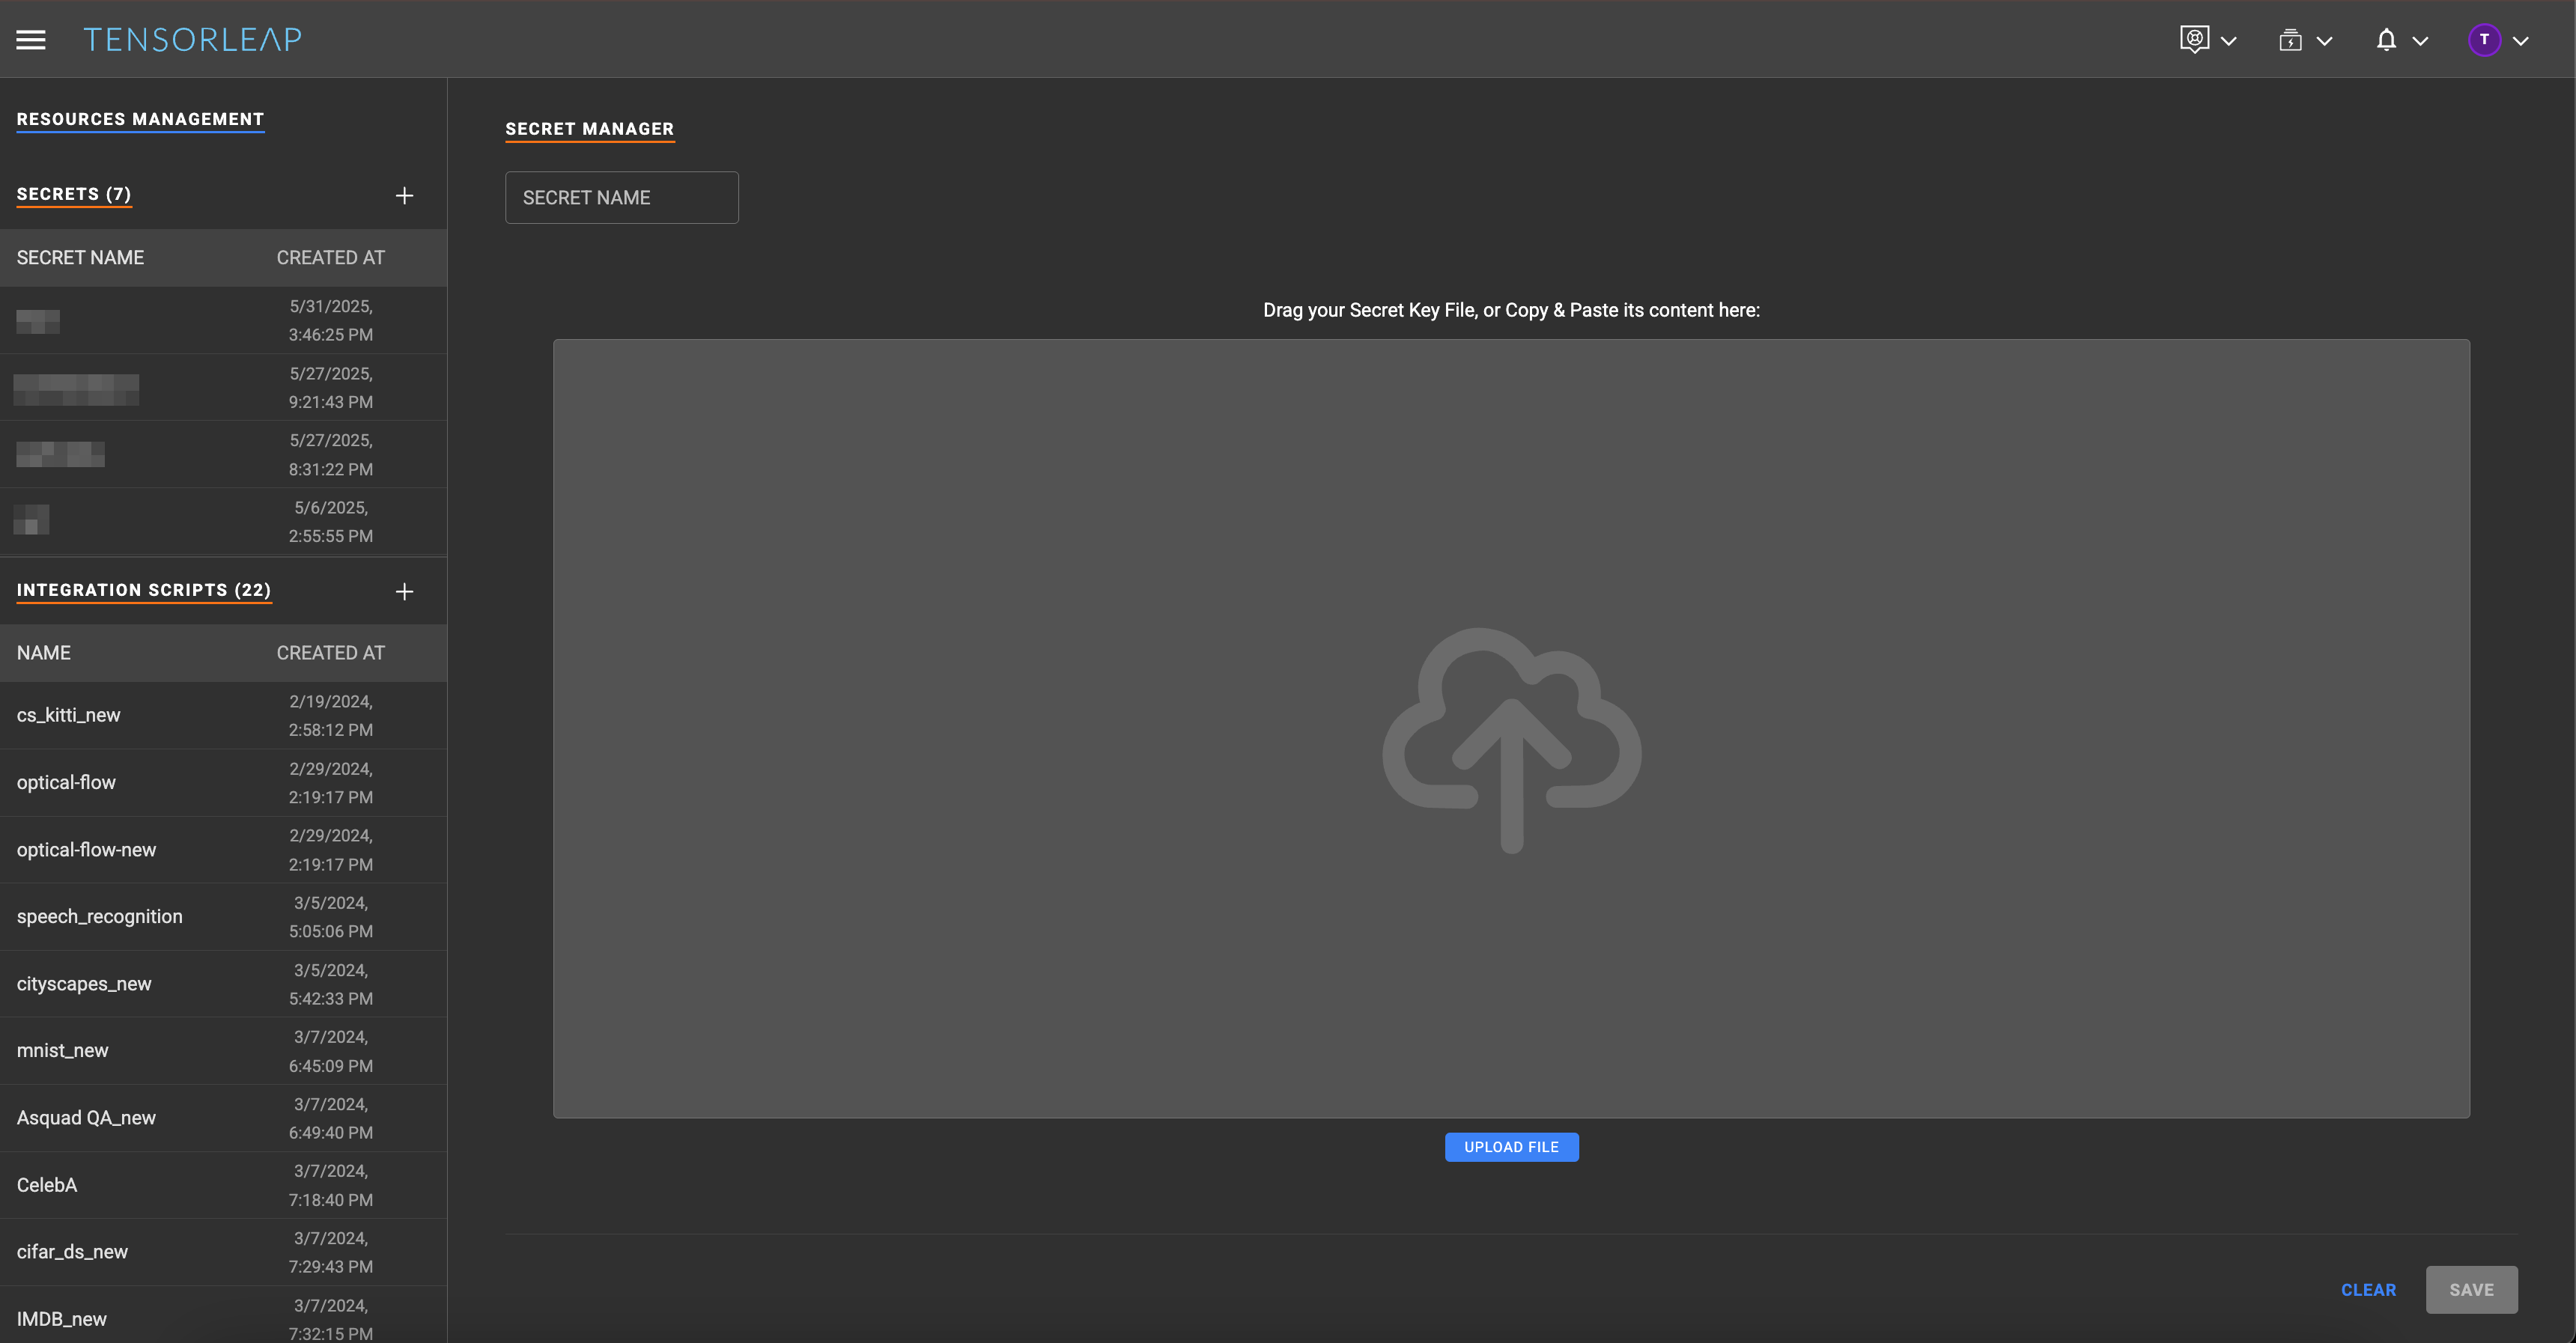Viewport: 2576px width, 1343px height.
Task: Select the speech_recognition script row
Action: [x=100, y=916]
